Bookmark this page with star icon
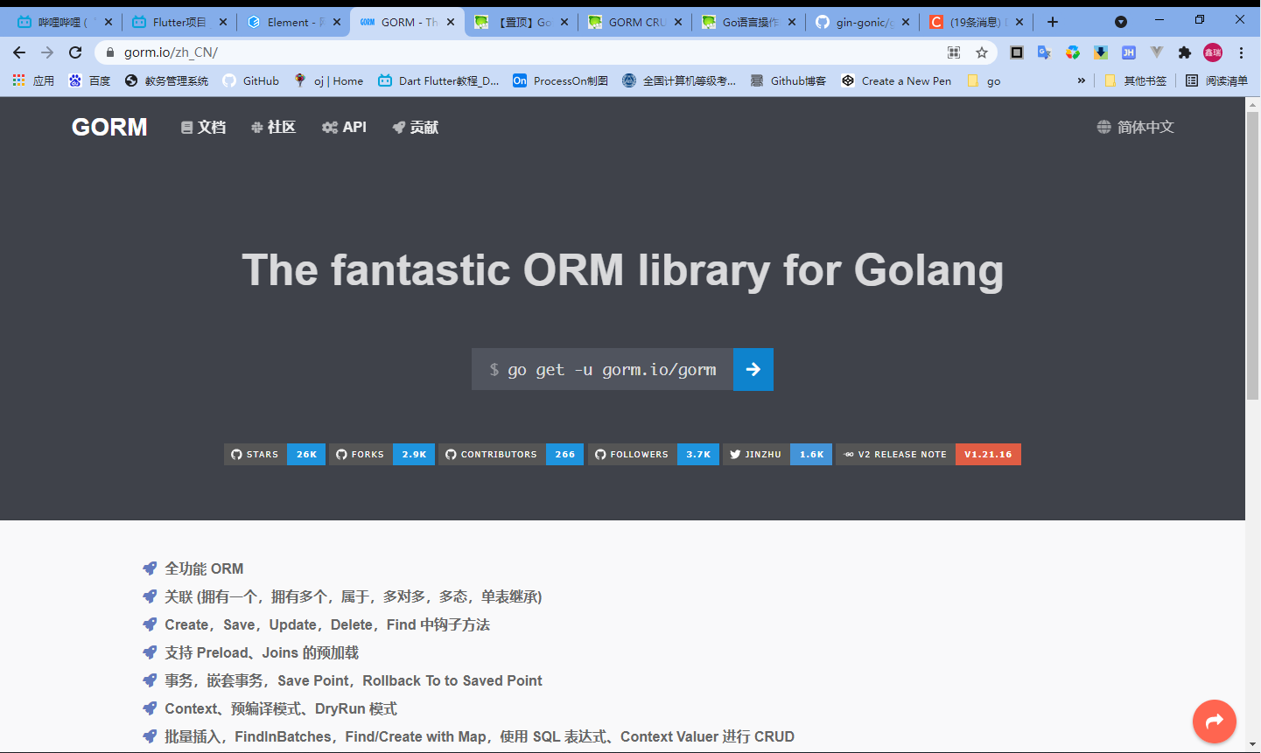The height and width of the screenshot is (753, 1261). coord(982,52)
